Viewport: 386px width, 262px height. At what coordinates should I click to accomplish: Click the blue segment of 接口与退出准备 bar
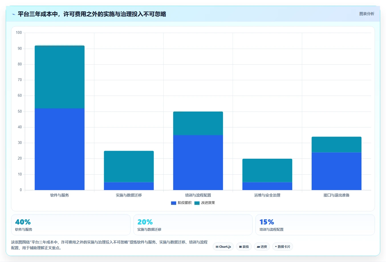click(x=337, y=171)
